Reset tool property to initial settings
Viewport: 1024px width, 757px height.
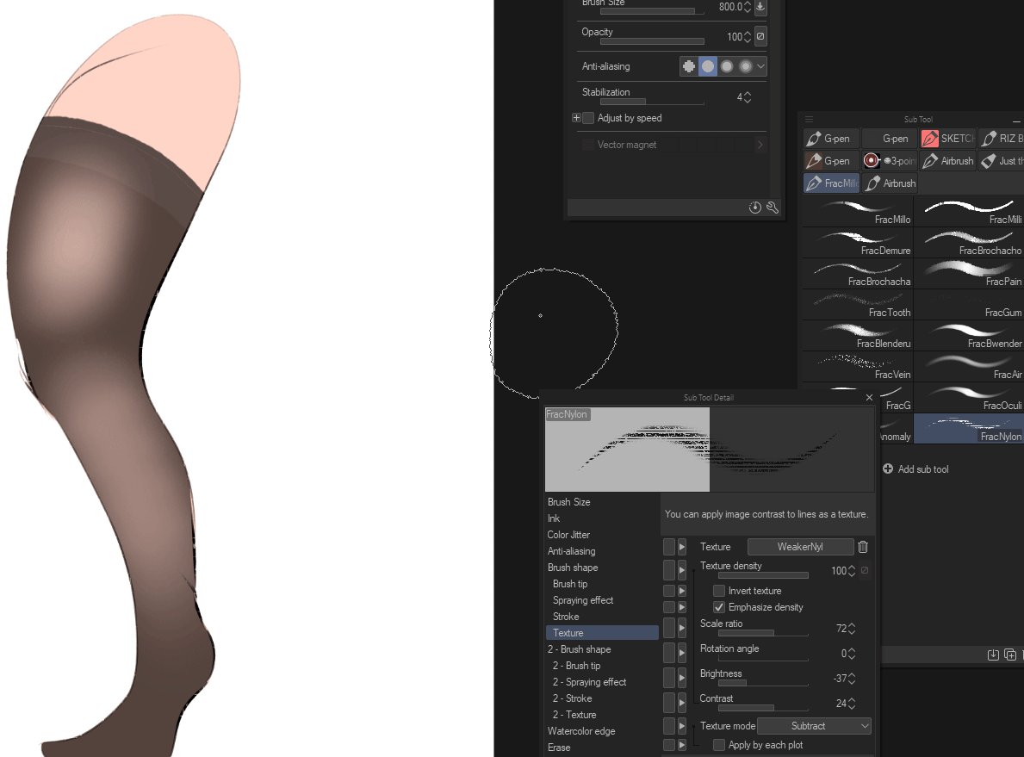click(755, 208)
